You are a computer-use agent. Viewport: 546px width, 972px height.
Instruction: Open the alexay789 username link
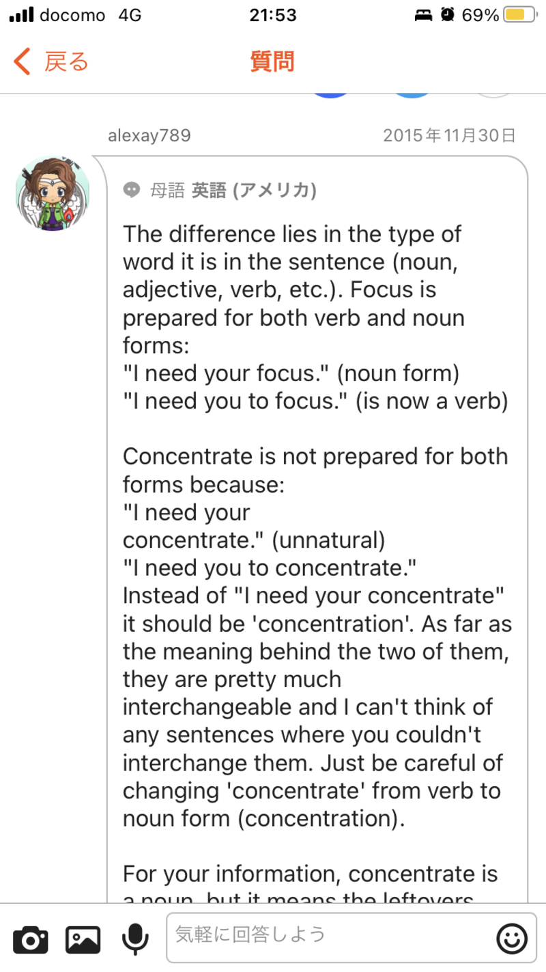149,135
